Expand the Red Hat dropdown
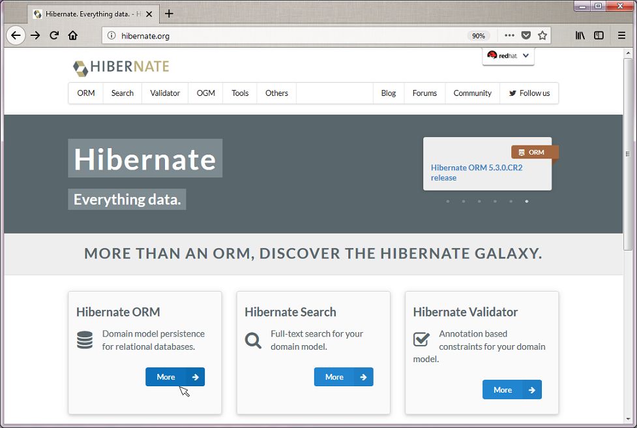 508,55
